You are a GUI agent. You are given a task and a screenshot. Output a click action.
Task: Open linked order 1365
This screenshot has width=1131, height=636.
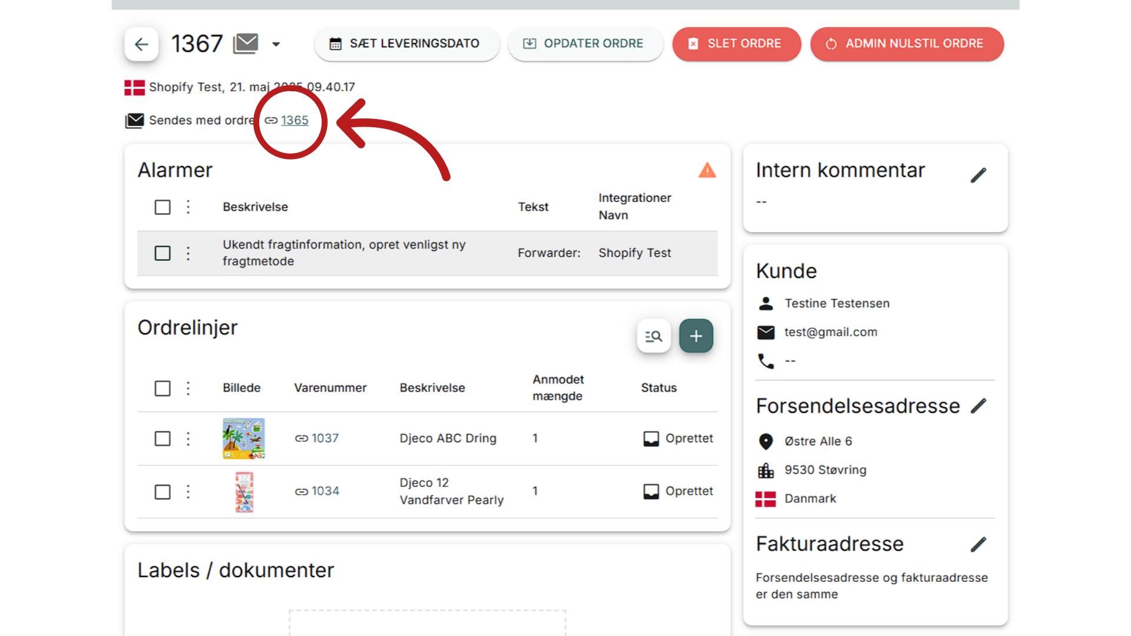point(295,120)
